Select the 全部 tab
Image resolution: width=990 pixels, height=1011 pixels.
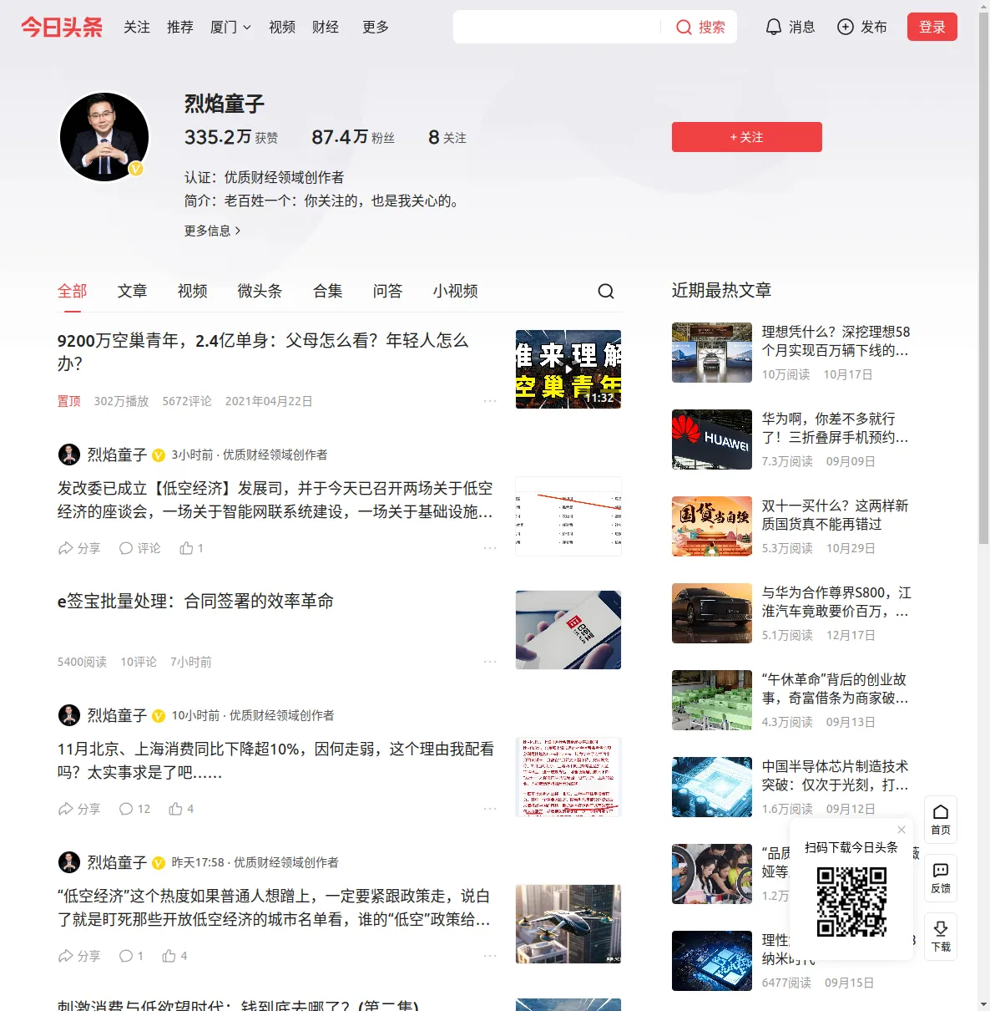pos(73,291)
